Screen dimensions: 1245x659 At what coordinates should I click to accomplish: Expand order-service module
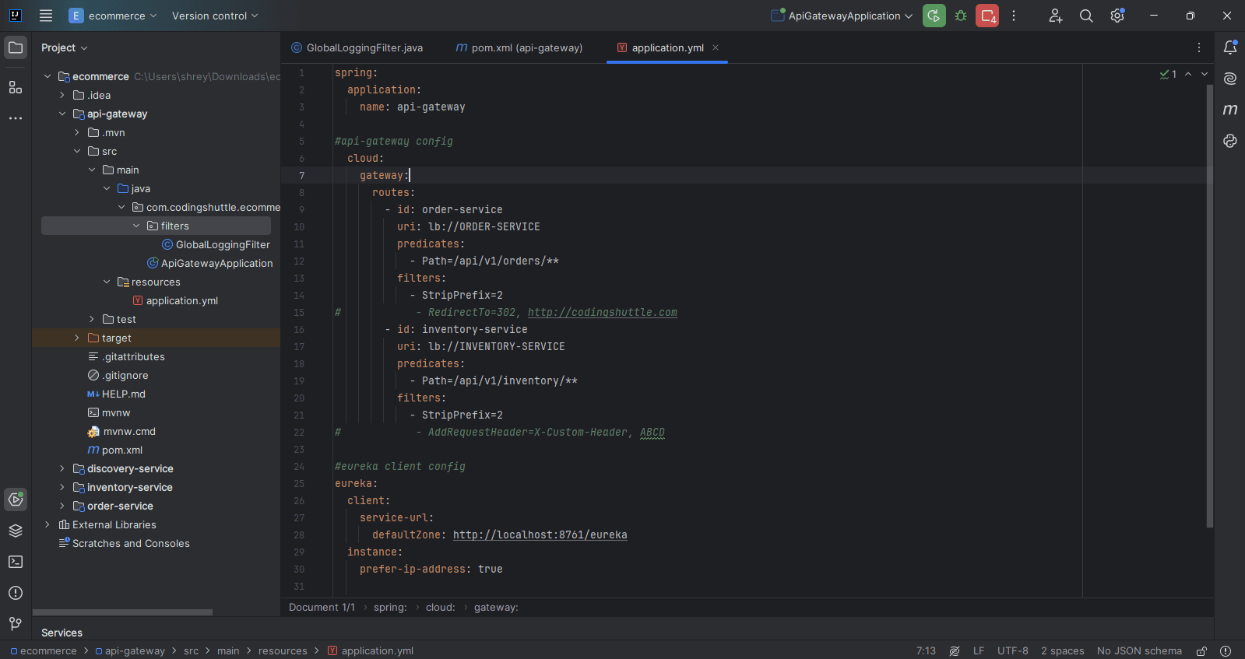(x=62, y=506)
